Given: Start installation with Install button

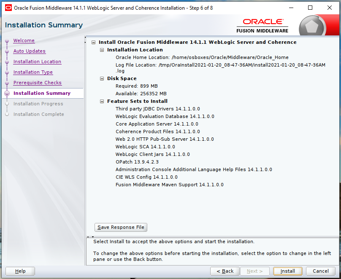Looking at the screenshot, I should click(288, 271).
